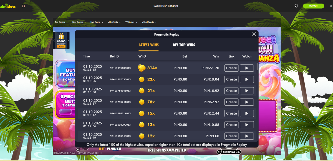
Task: Open the Video Slots menu
Action: tap(114, 22)
